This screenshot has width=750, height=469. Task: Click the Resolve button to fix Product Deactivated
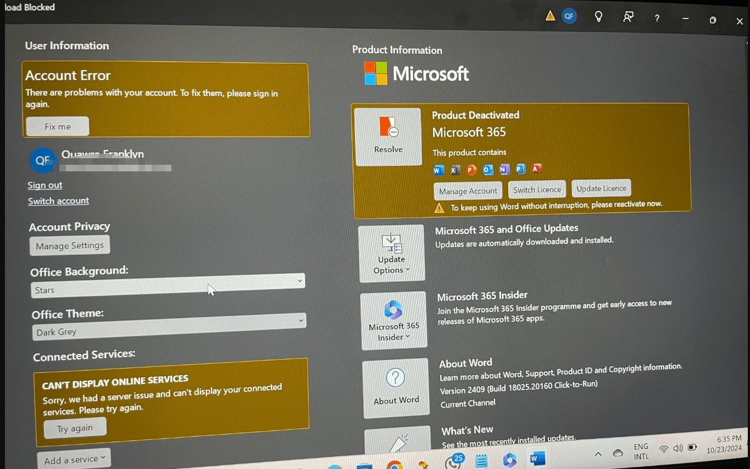[388, 136]
